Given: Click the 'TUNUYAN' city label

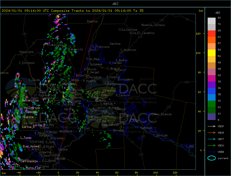Looking at the screenshot, I should 60,159.
